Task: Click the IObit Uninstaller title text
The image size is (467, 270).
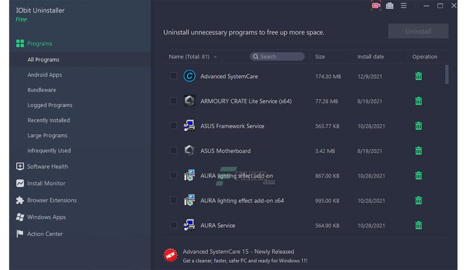Action: click(40, 11)
